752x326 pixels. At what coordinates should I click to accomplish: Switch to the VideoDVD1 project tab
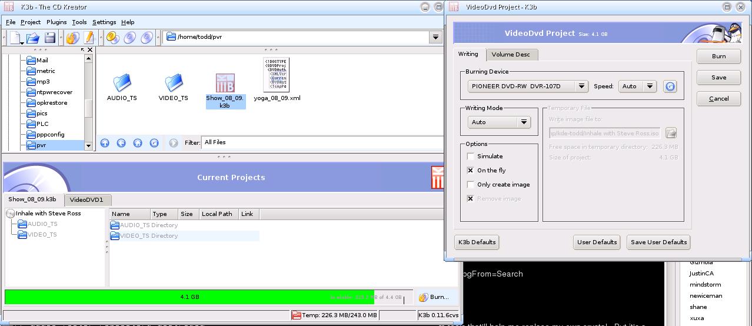(86, 200)
